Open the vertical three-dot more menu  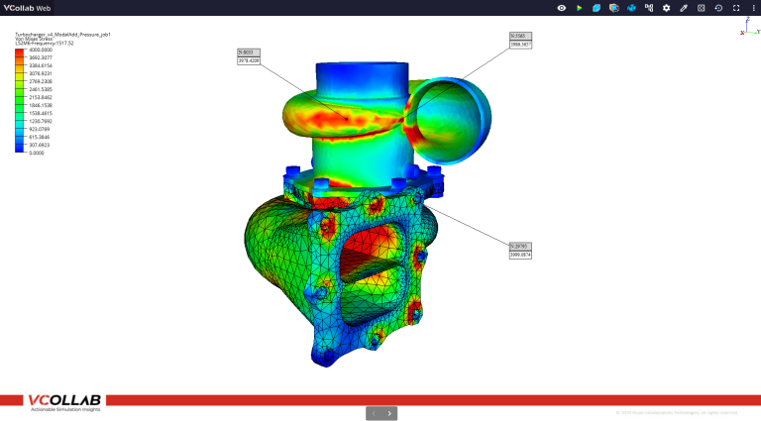point(752,8)
